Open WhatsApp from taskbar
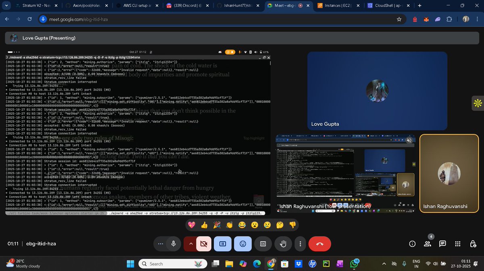484x271 pixels. tap(354, 264)
